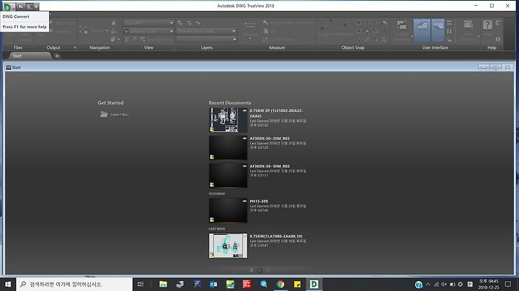Screen dimensions: 519x291
Task: Click the Open Files link
Action: click(x=115, y=115)
